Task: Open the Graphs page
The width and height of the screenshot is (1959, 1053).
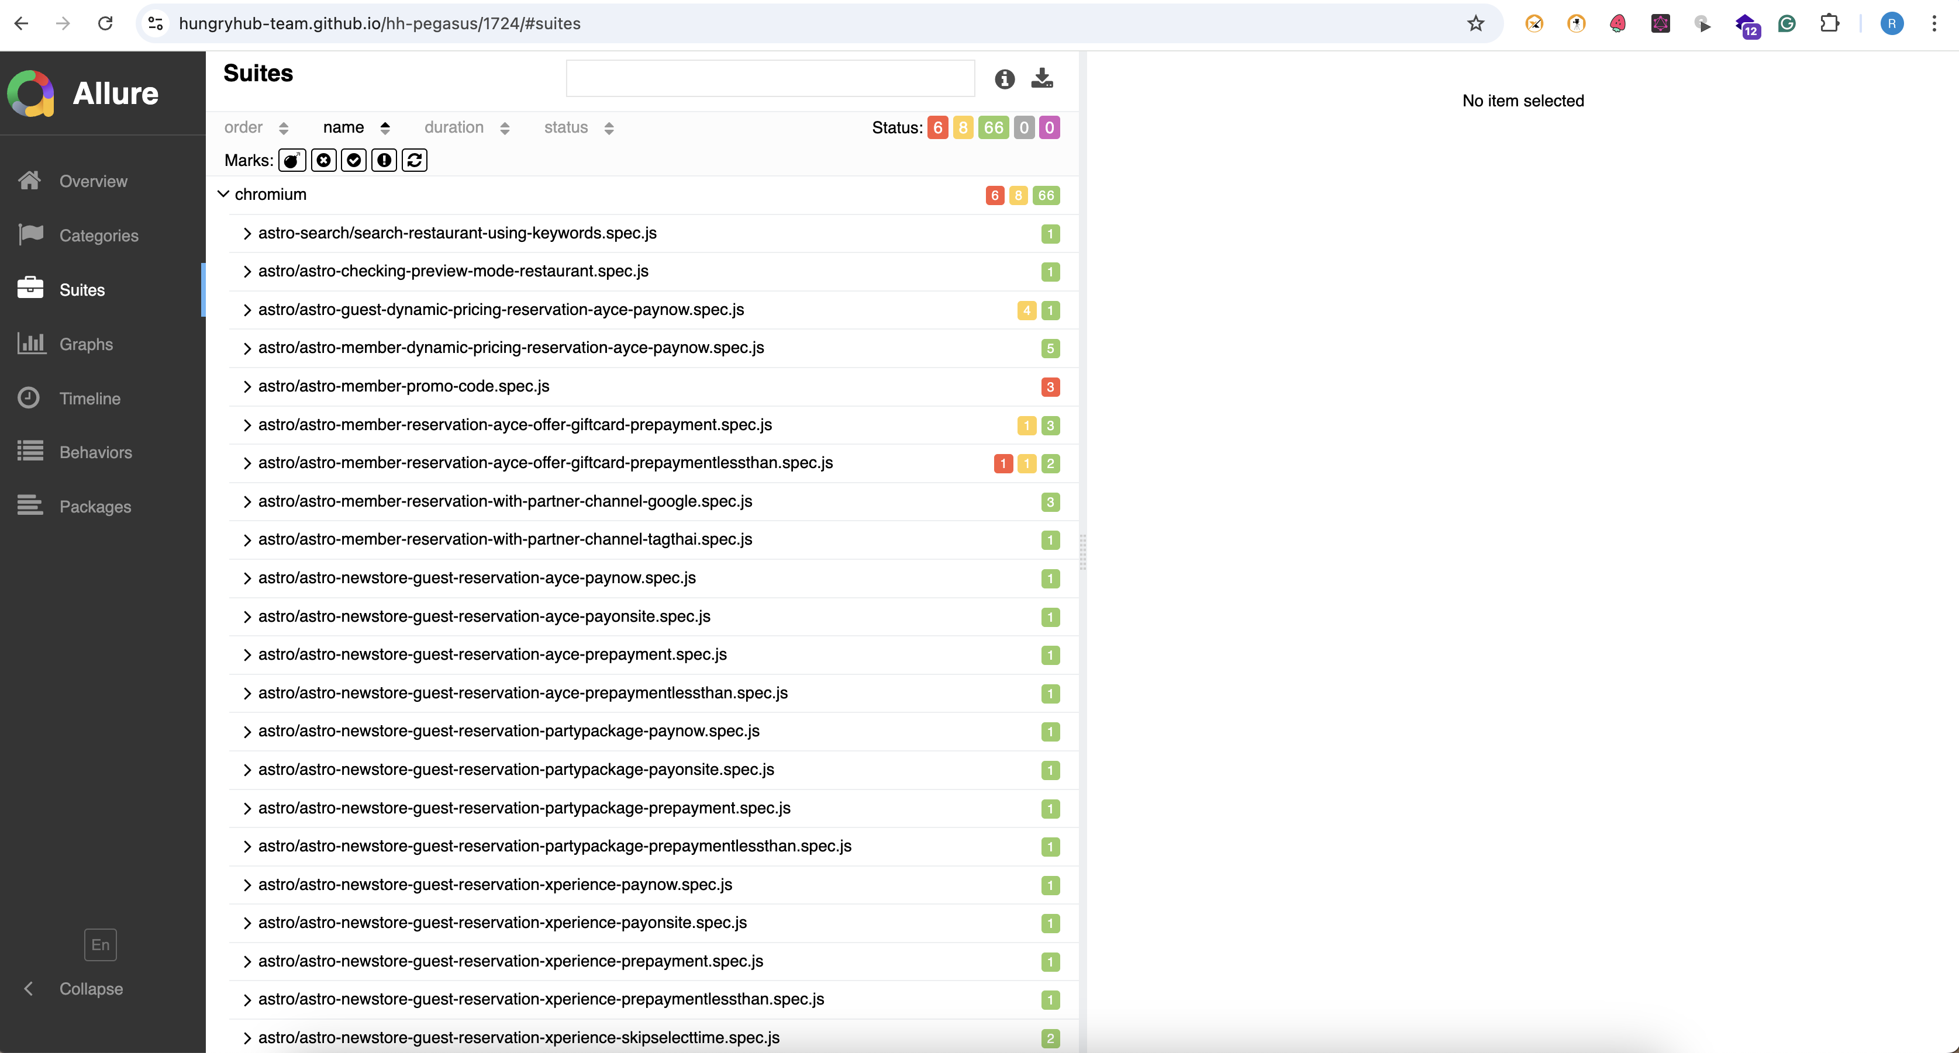Action: coord(86,344)
